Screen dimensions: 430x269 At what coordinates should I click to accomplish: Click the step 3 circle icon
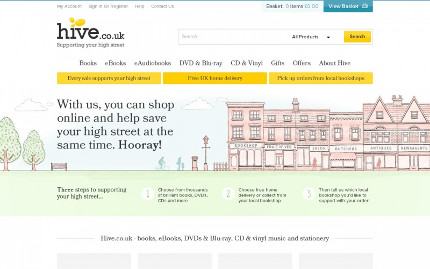point(309,194)
